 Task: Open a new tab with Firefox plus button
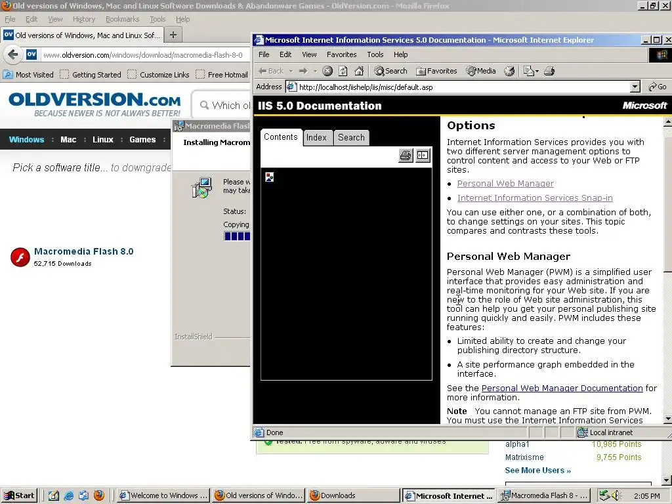click(173, 35)
